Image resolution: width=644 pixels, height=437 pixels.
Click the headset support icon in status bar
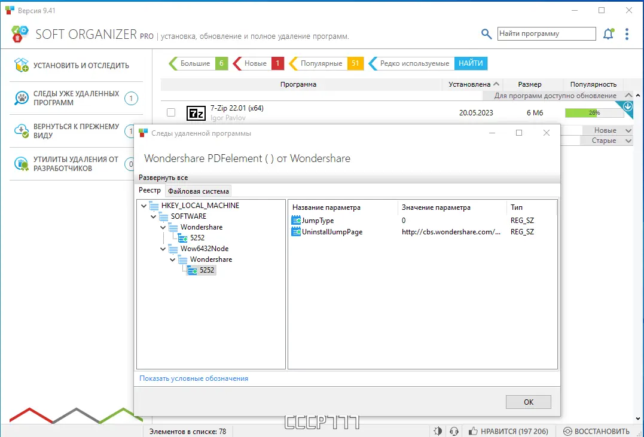(x=454, y=431)
